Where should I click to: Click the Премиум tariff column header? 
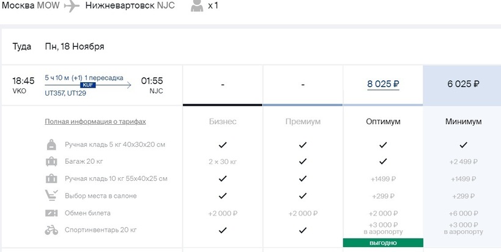click(302, 122)
